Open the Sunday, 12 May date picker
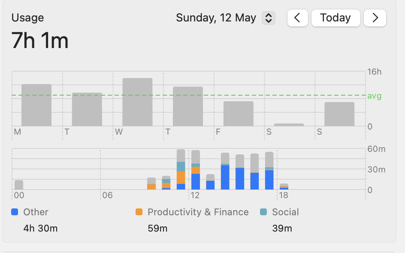The width and height of the screenshot is (405, 253). point(268,18)
